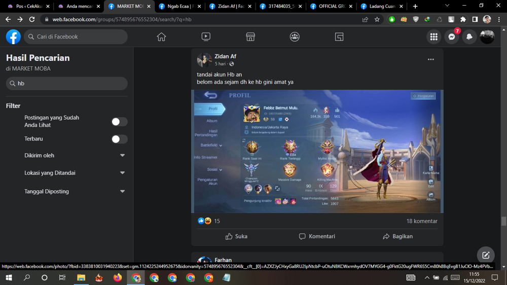Open the Marketplace icon
Screen dimensions: 507x285
250,37
